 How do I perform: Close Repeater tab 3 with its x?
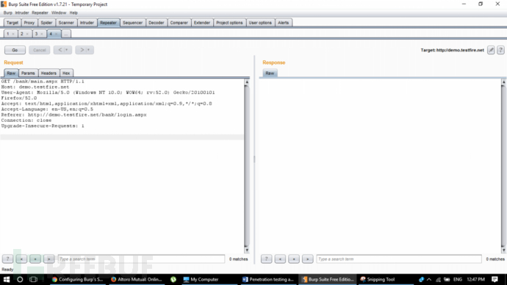pos(42,34)
